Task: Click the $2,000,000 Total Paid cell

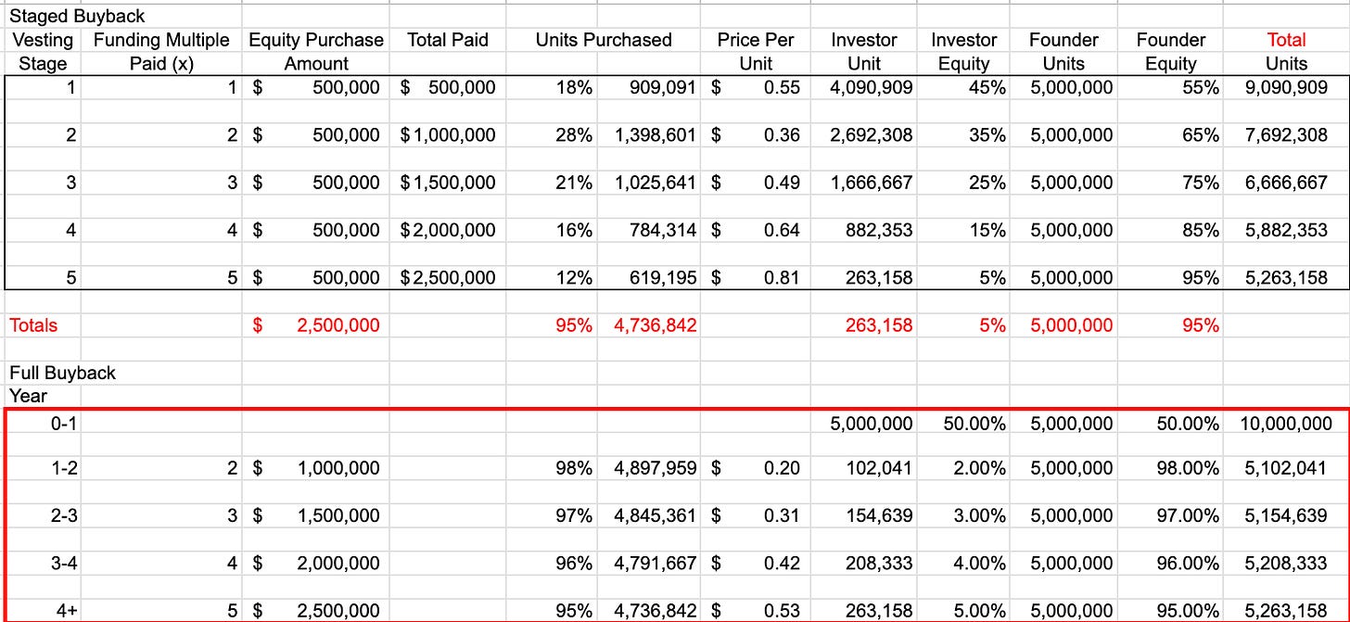Action: (x=448, y=230)
